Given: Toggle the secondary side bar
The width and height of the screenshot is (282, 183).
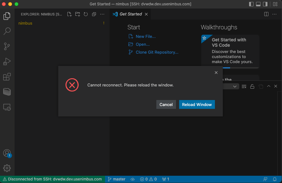Looking at the screenshot, I should point(265,4).
